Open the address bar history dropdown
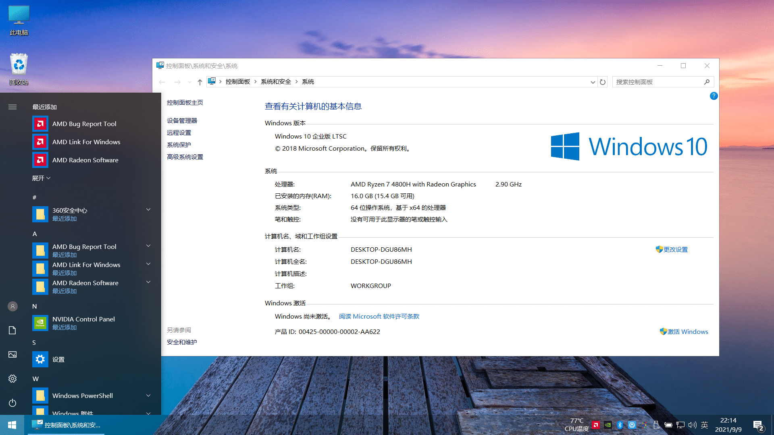This screenshot has width=774, height=435. click(593, 82)
